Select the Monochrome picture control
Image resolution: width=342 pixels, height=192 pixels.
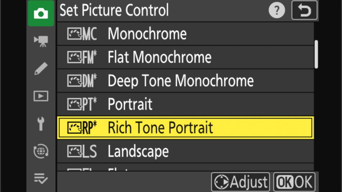click(185, 34)
